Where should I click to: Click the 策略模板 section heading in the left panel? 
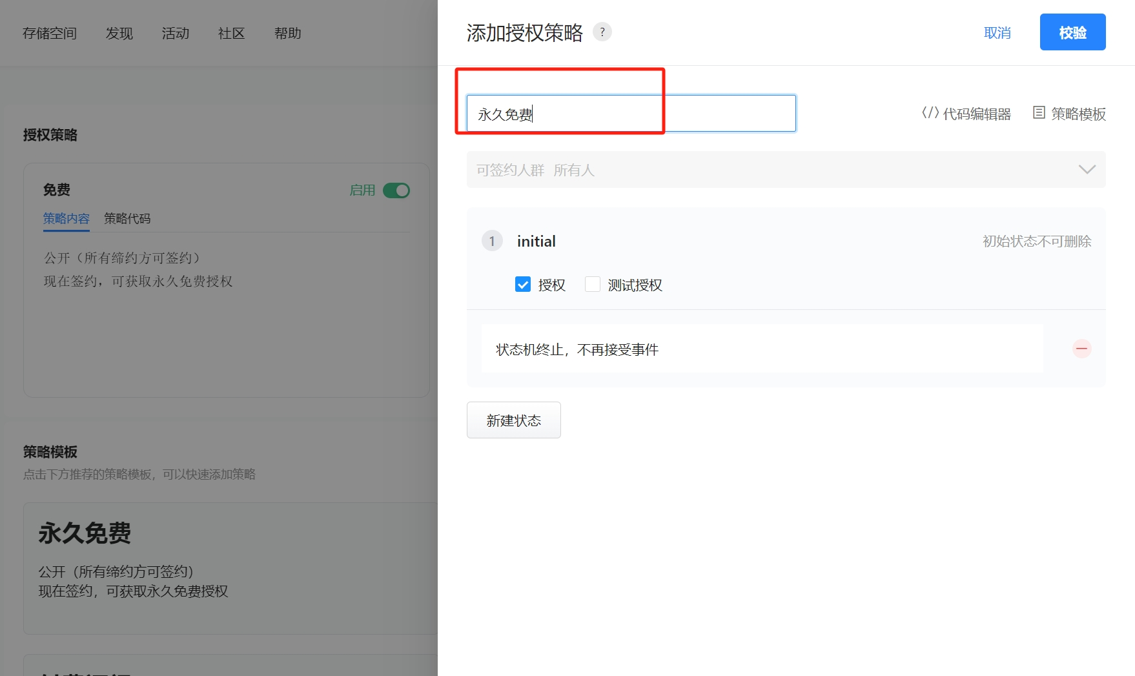pyautogui.click(x=50, y=452)
